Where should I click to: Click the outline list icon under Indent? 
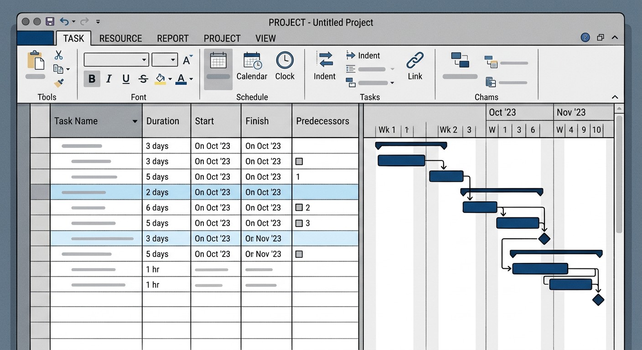tap(351, 69)
